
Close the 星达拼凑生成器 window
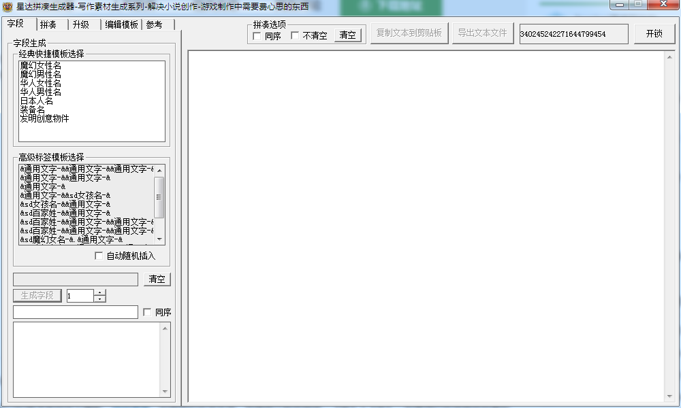663,5
